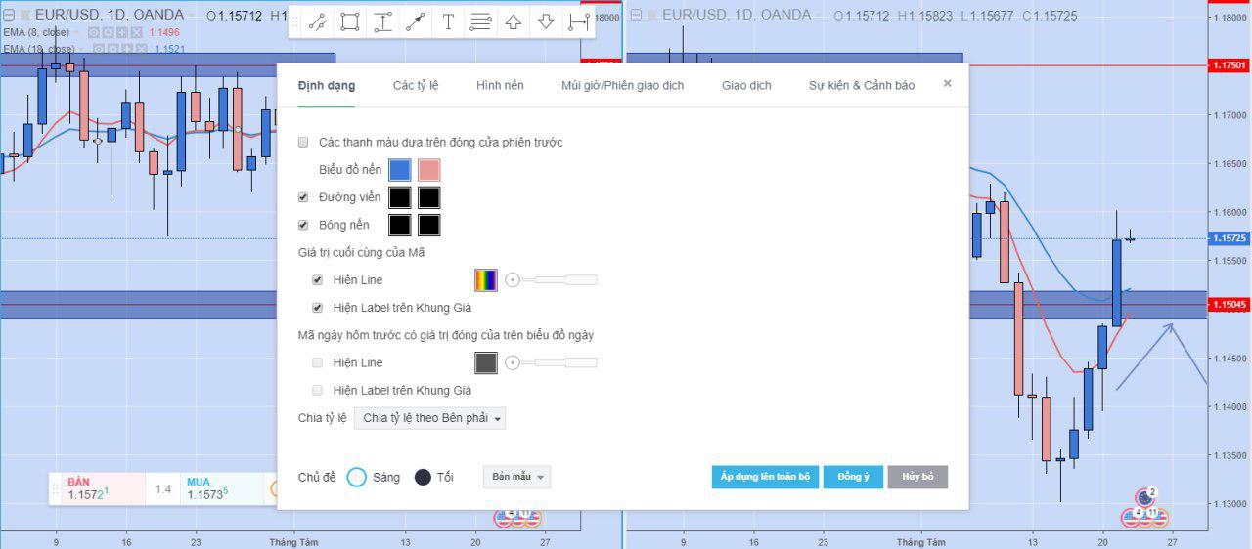Screen dimensions: 1252x549
Task: Open the gray previous-close line color swatch
Action: pyautogui.click(x=486, y=362)
